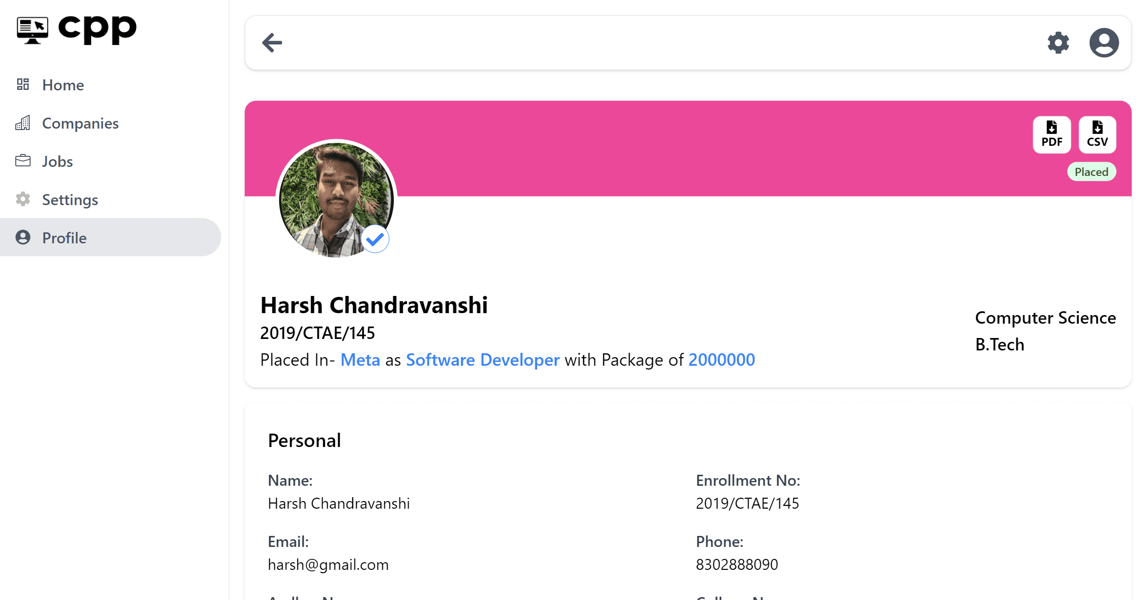This screenshot has width=1147, height=600.
Task: Click the Name value Harsh Chandravanshi
Action: (x=339, y=503)
